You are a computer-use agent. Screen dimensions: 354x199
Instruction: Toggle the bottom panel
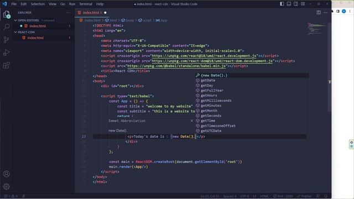(289, 4)
